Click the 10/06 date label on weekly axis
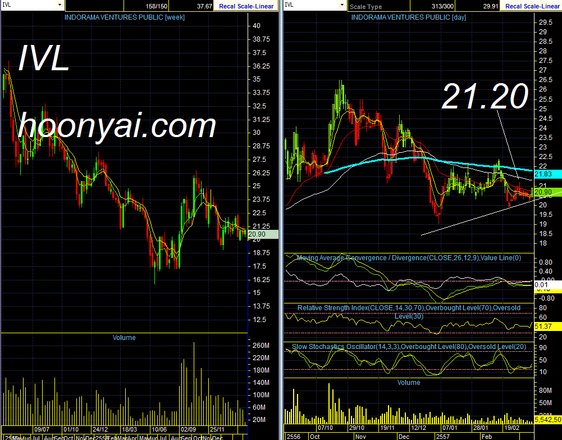Viewport: 562px width, 440px height. [159, 429]
